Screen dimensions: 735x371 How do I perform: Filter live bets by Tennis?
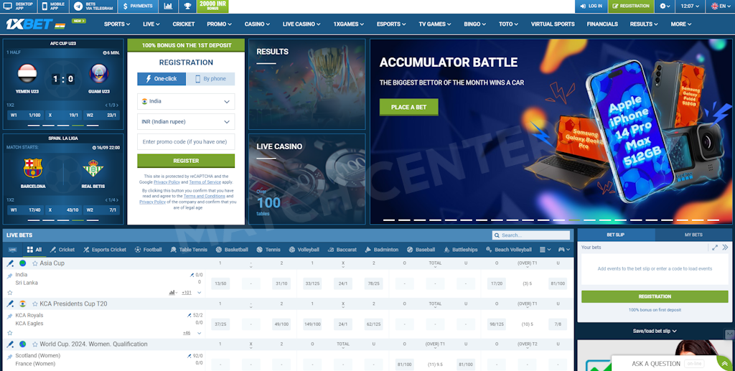tap(268, 250)
